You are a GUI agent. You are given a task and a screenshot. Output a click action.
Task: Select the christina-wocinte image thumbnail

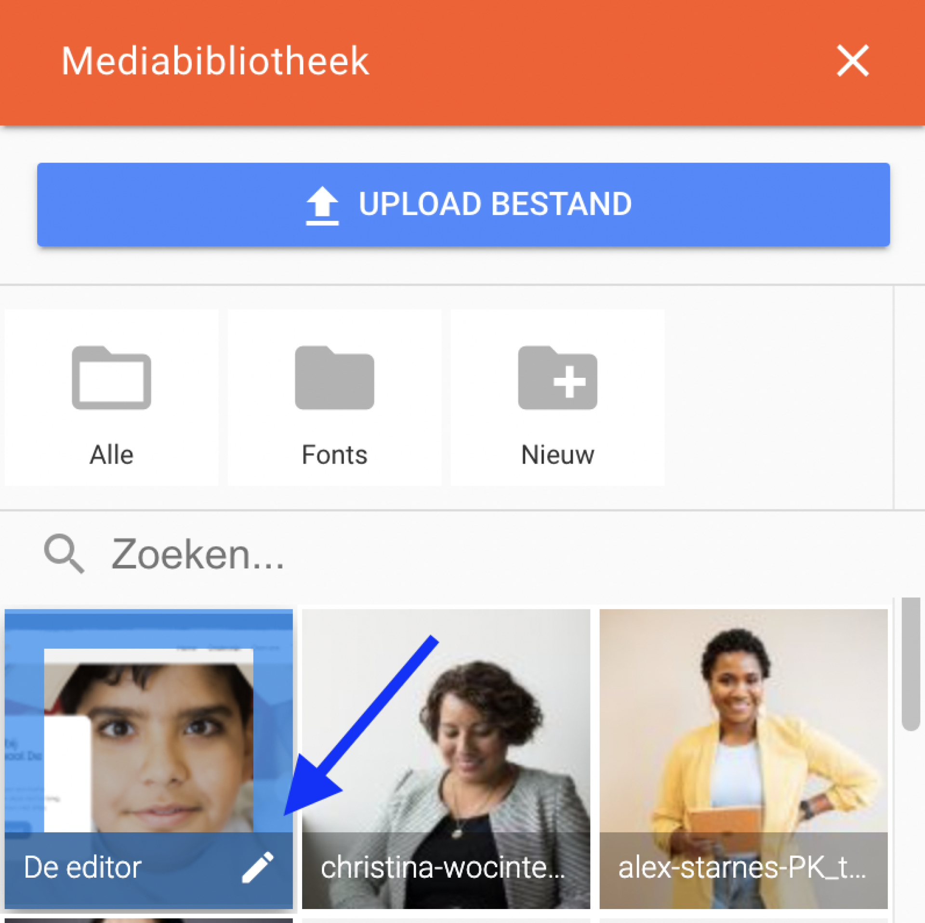click(x=446, y=759)
